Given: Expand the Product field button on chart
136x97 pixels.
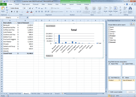Looking at the screenshot, I should pos(49,56).
